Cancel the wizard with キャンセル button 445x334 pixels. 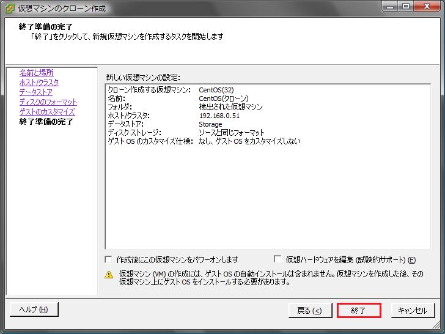click(413, 310)
